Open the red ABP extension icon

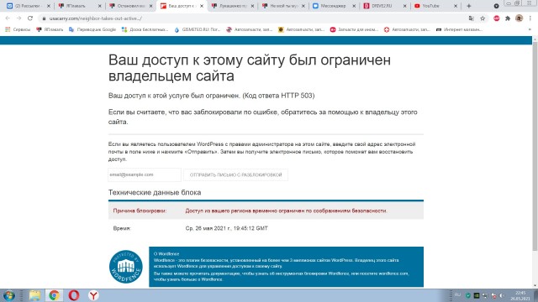pos(497,18)
